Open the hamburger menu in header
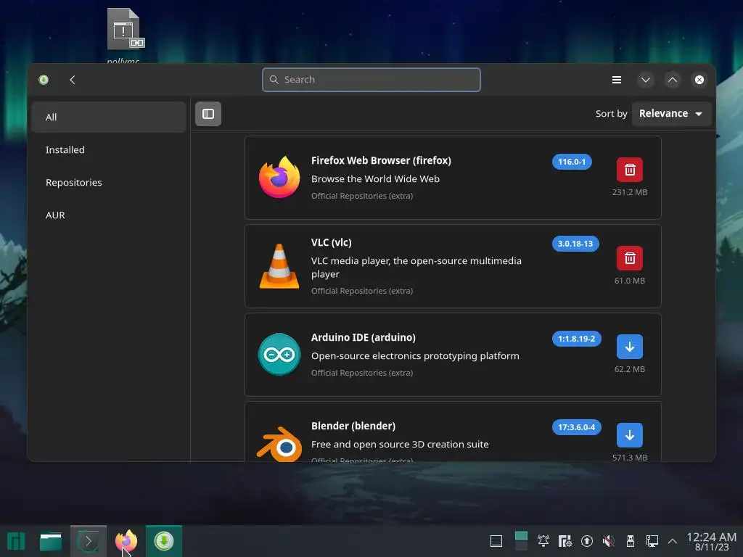Viewport: 743px width, 557px height. click(x=616, y=80)
